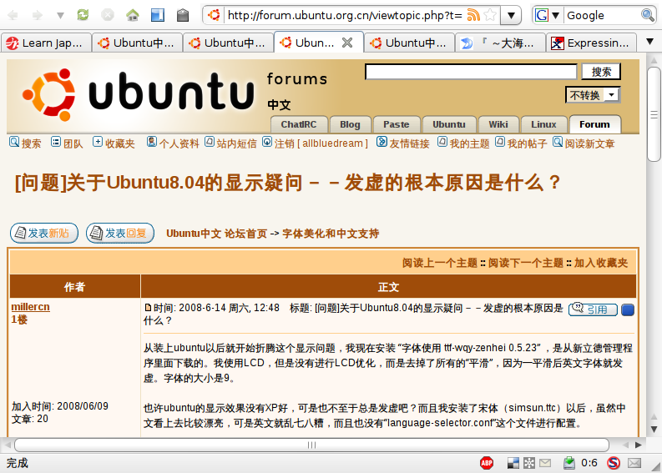Open the Blog navigation tab

pos(350,124)
